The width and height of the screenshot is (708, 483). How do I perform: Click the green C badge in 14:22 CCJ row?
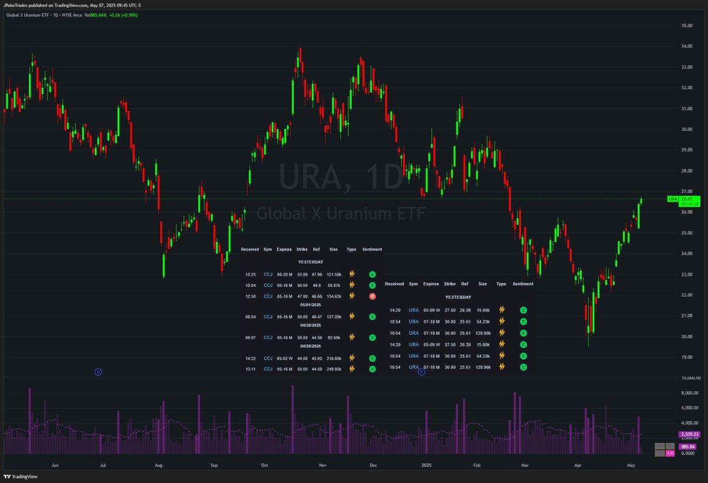[372, 358]
